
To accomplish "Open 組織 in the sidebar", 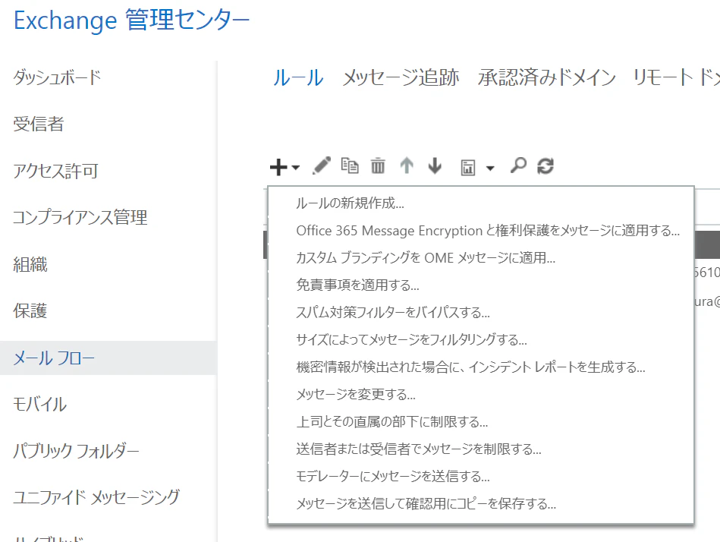I will [x=30, y=264].
